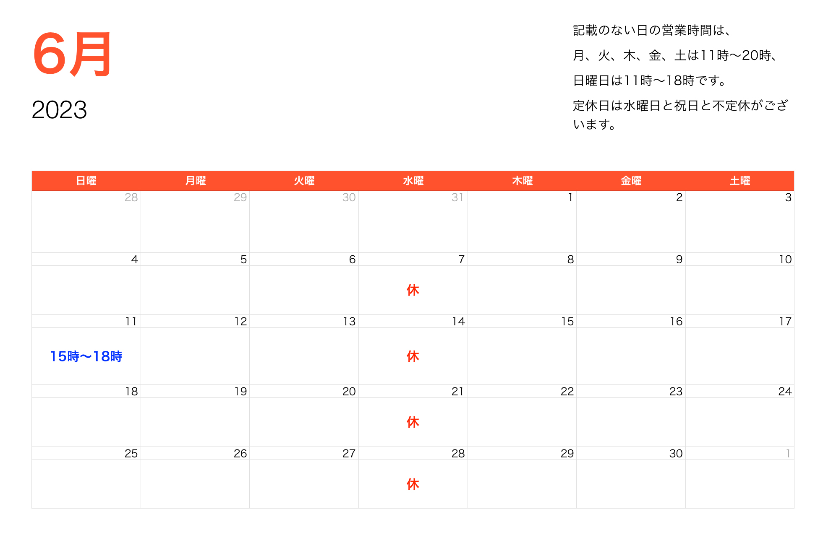
Task: Select the 休 mark on June 7
Action: point(413,290)
